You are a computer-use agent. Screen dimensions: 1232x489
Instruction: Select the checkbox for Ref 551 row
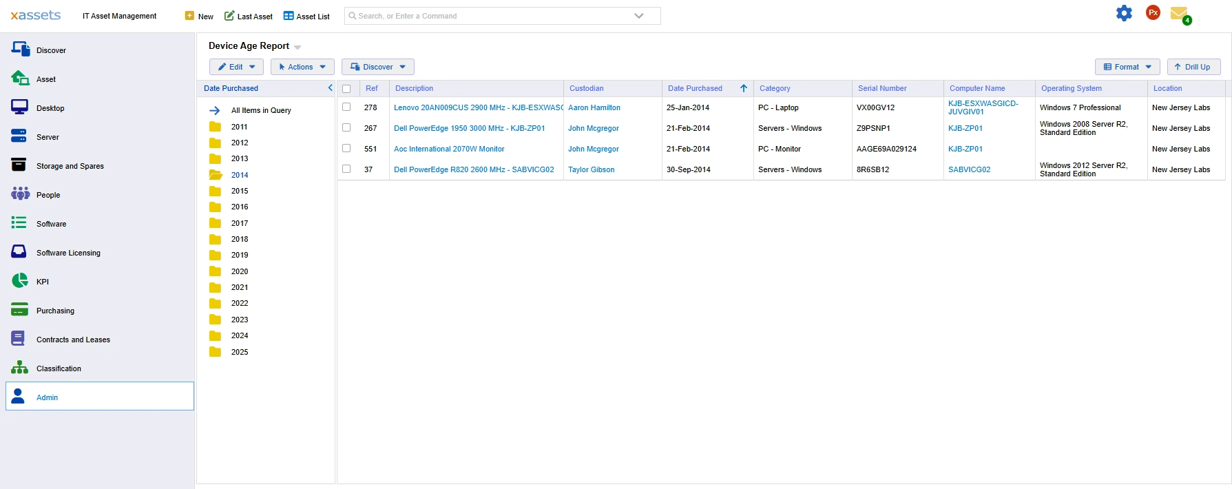pos(346,149)
